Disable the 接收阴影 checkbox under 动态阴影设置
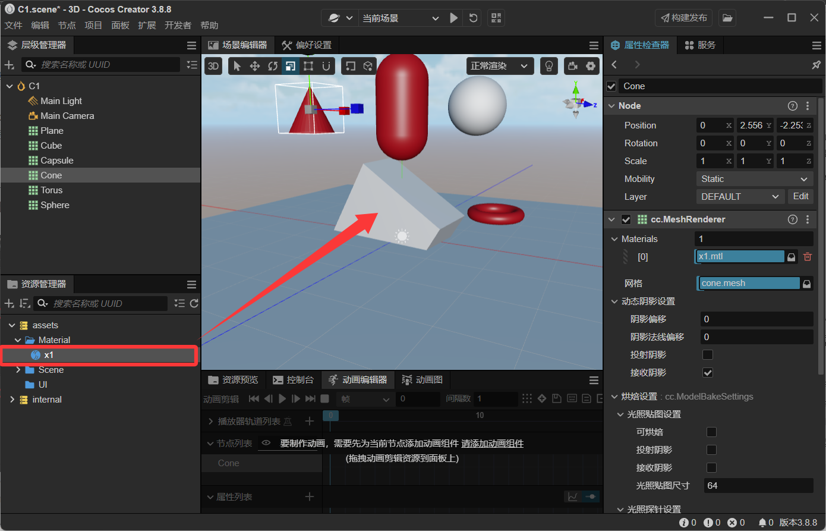Viewport: 826px width, 531px height. click(708, 373)
